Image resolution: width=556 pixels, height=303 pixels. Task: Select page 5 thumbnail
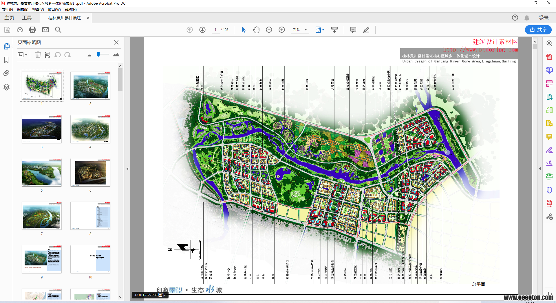[42, 172]
